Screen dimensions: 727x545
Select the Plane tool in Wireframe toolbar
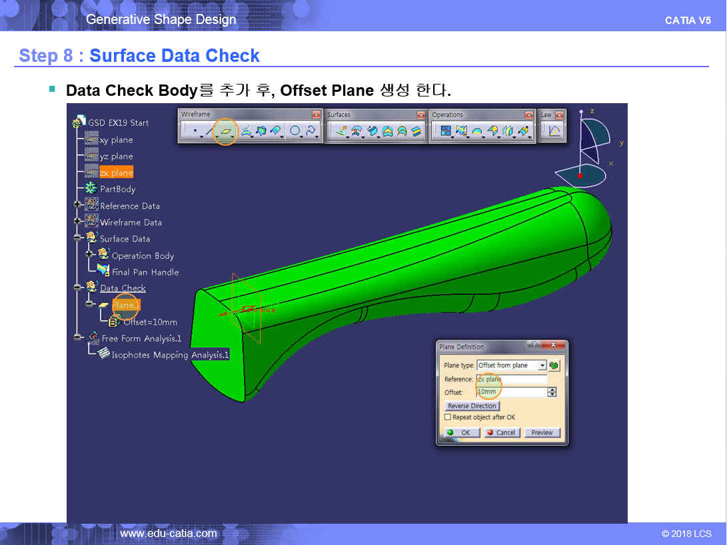(226, 132)
